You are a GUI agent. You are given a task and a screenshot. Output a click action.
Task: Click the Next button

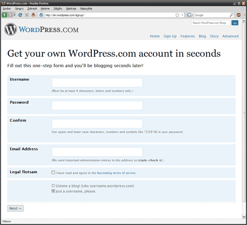coord(15,208)
